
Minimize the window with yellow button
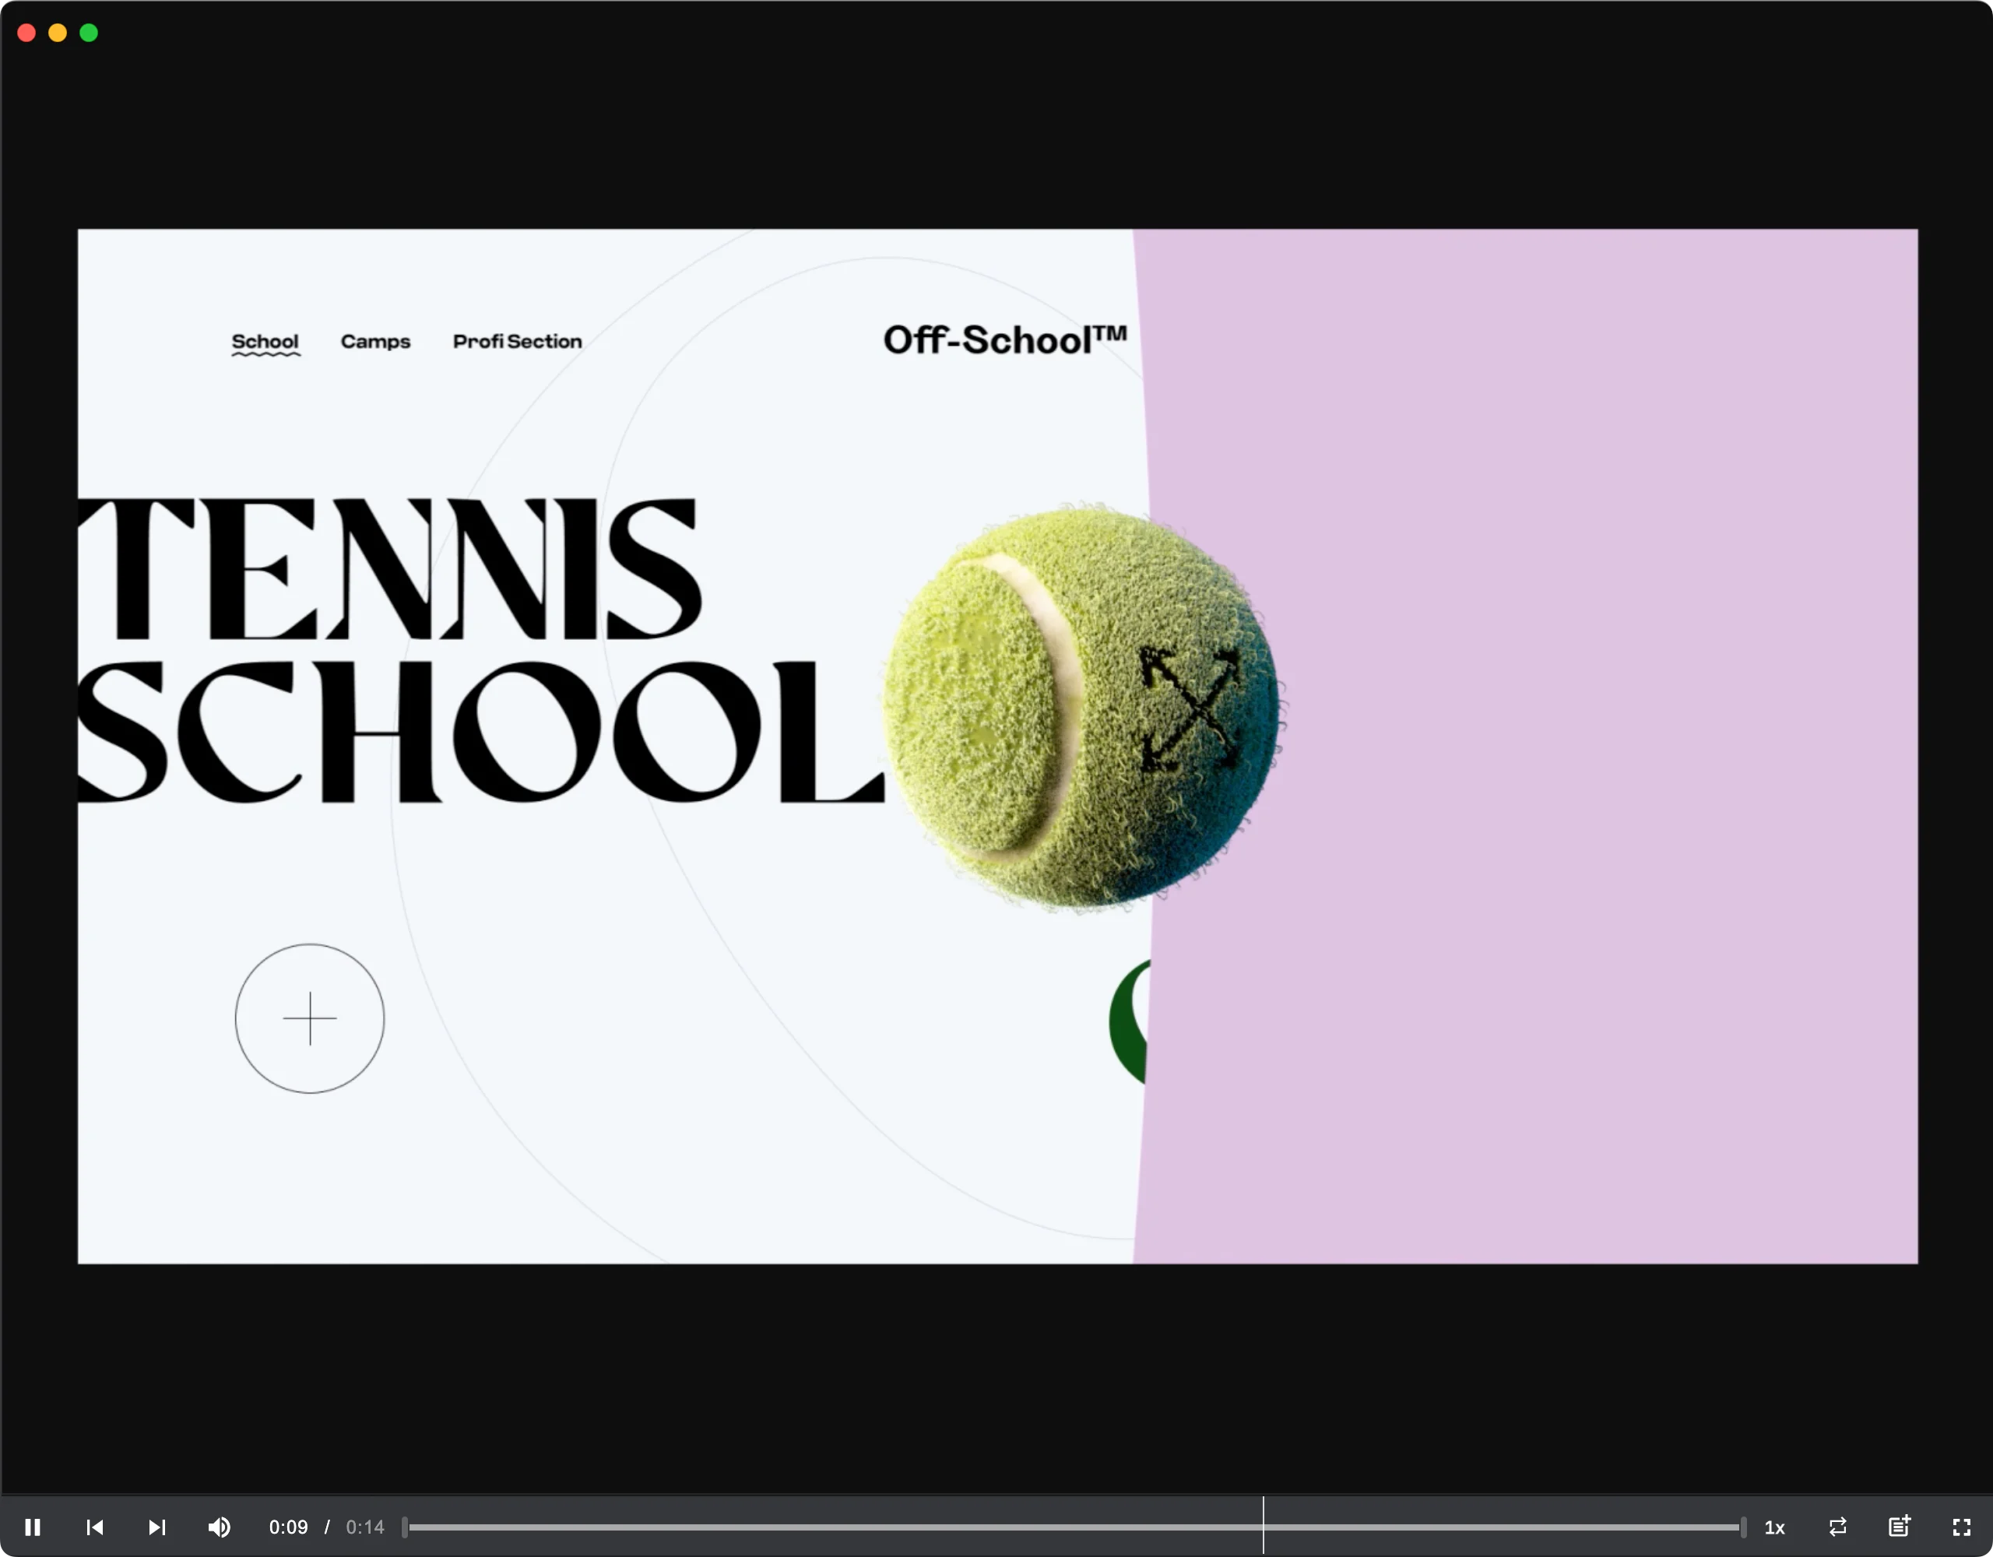tap(58, 33)
